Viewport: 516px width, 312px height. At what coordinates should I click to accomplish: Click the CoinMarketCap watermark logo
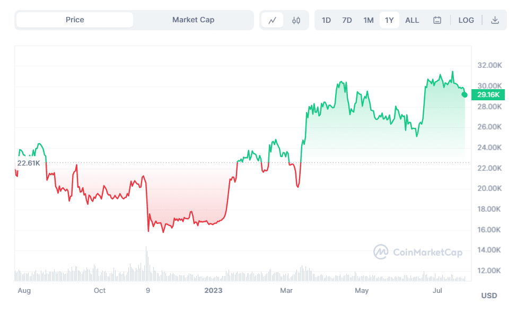pos(418,252)
